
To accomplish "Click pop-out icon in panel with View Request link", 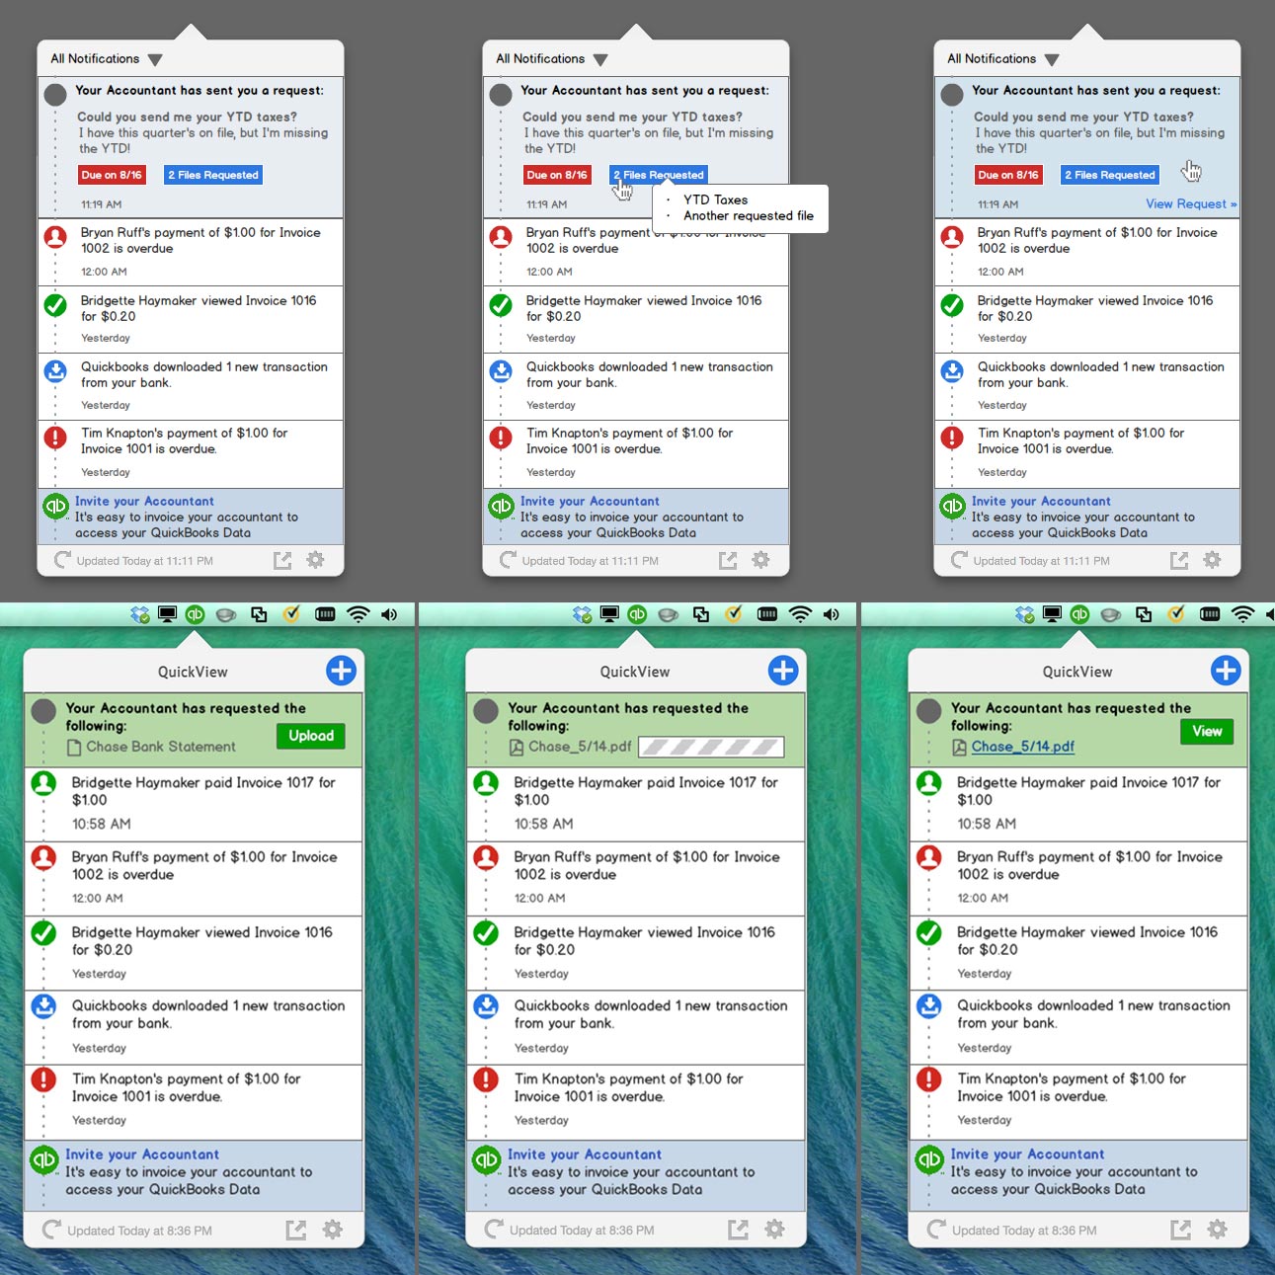I will click(1178, 560).
